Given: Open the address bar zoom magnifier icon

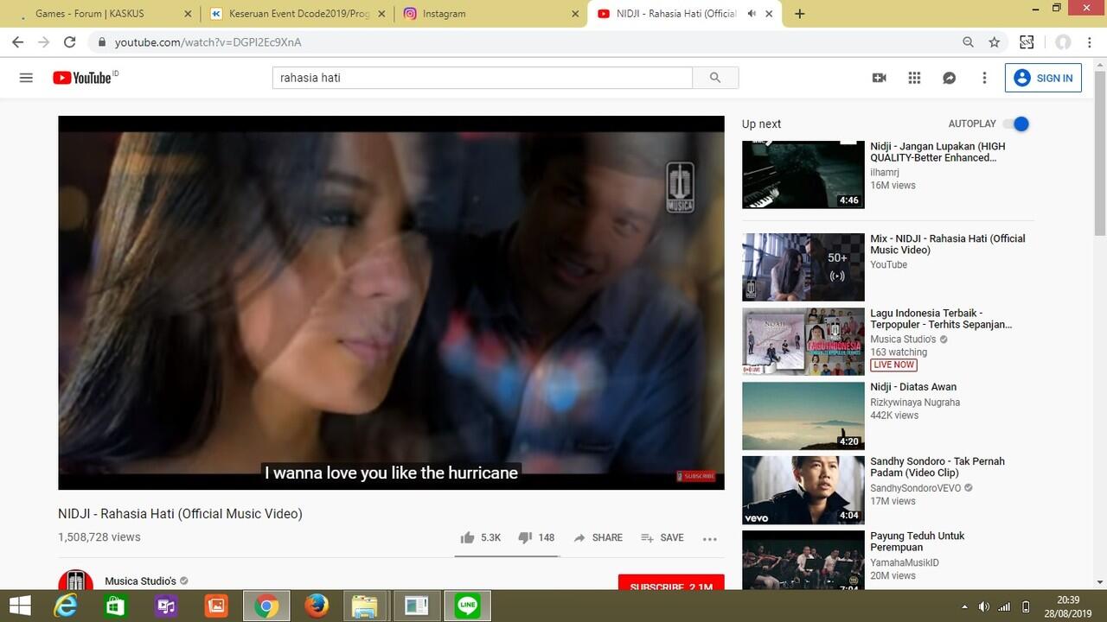Looking at the screenshot, I should (968, 41).
